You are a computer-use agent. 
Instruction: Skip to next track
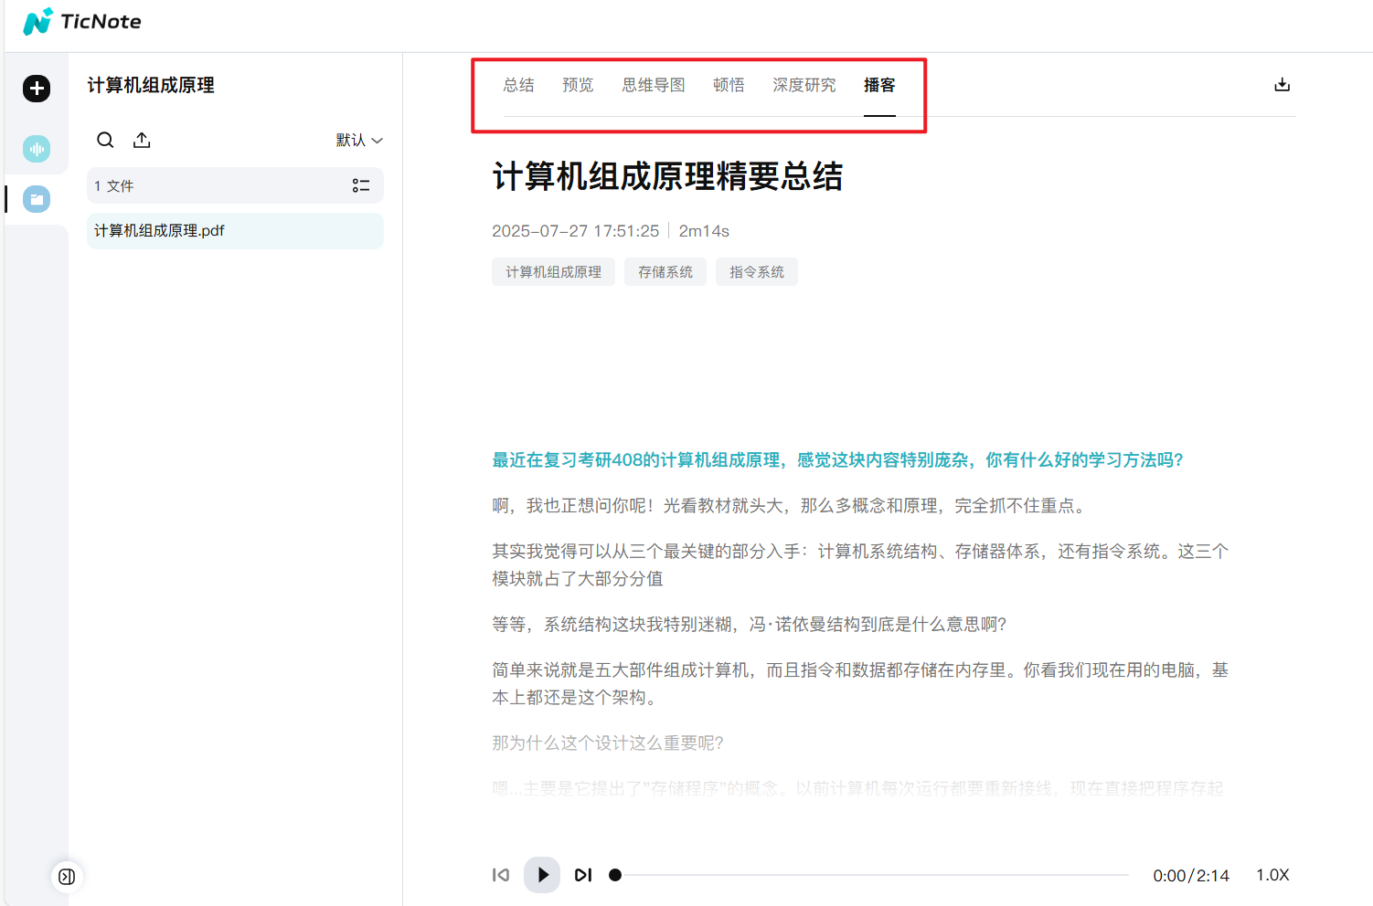pyautogui.click(x=583, y=875)
